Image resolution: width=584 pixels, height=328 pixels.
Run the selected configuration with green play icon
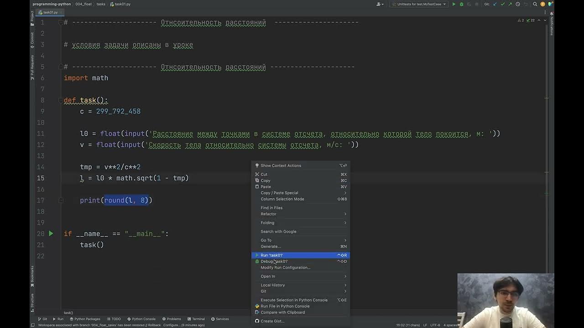(454, 4)
